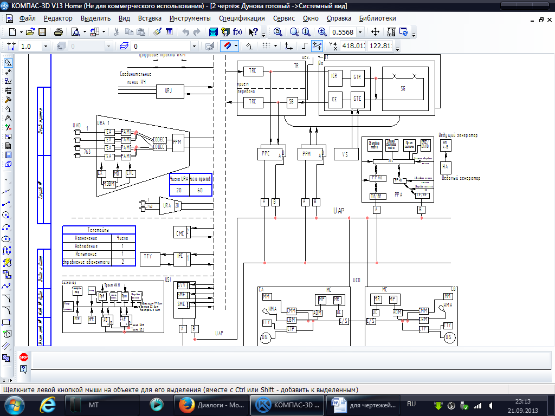Screen dimensions: 555x416
Task: Open the Библиотеки menu
Action: pos(378,18)
